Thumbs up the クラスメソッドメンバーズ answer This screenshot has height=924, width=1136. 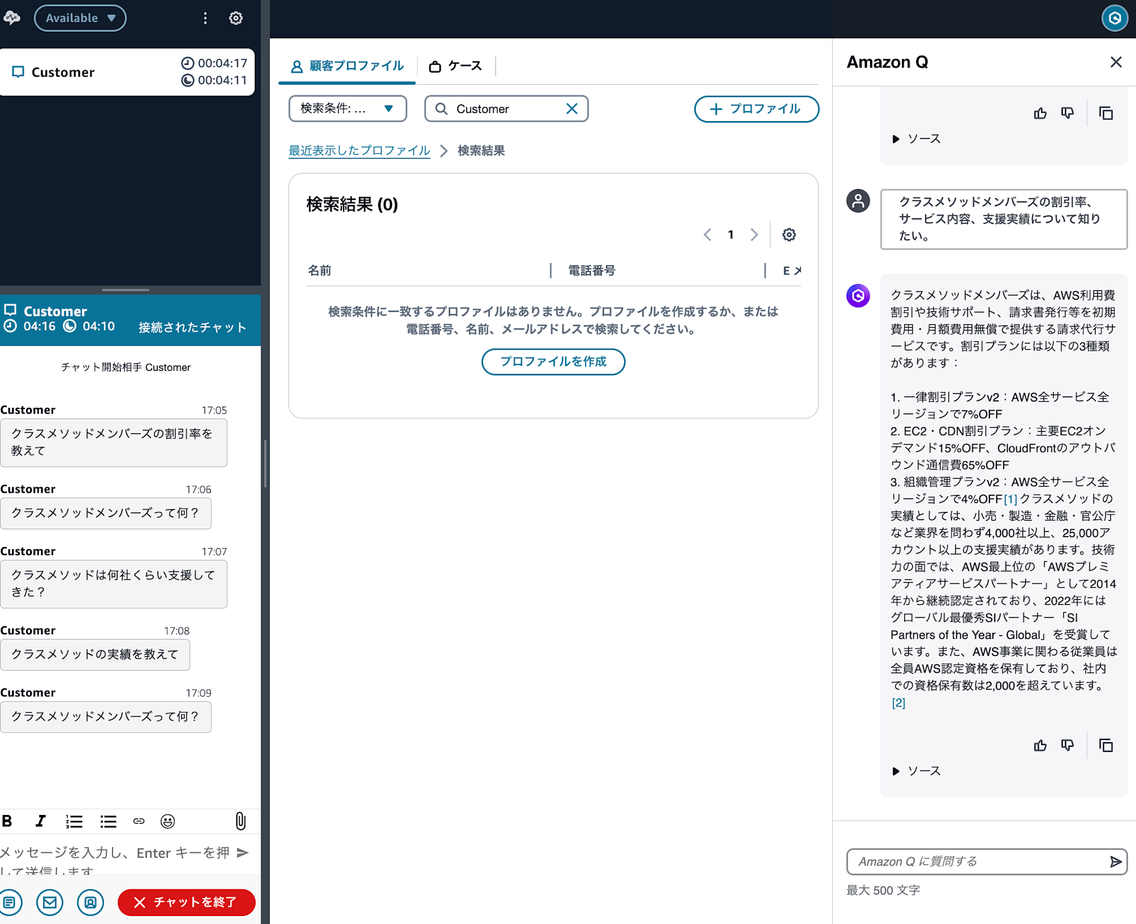tap(1040, 745)
